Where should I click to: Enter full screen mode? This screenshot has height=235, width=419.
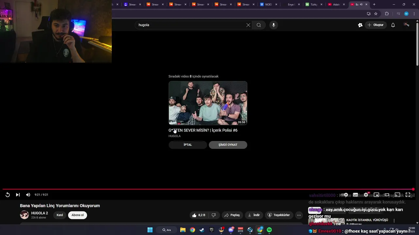(408, 195)
